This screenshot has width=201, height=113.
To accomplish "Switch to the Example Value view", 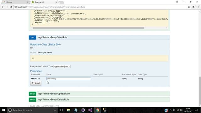I will [x=45, y=52].
